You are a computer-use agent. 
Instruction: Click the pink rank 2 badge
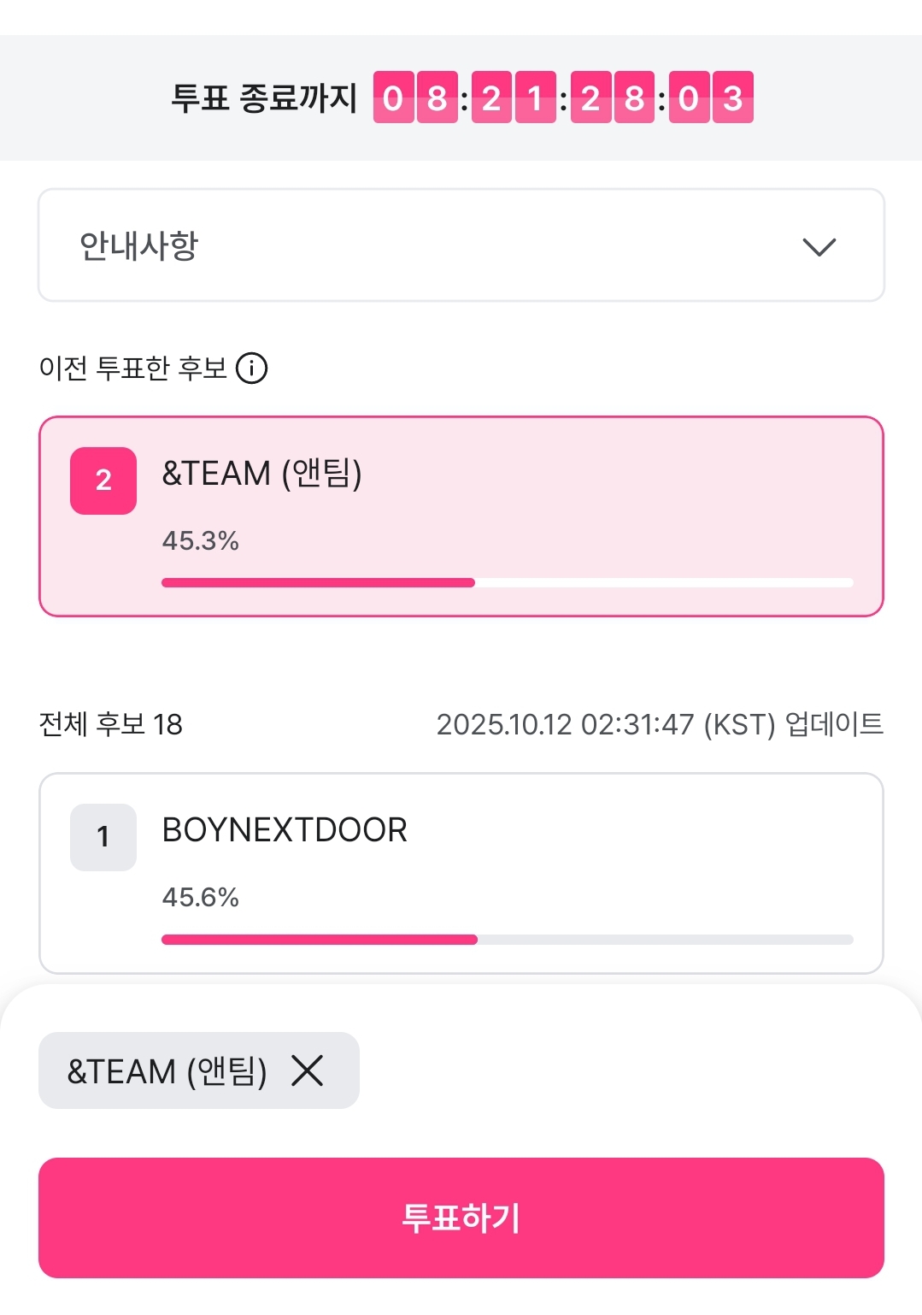pos(103,481)
